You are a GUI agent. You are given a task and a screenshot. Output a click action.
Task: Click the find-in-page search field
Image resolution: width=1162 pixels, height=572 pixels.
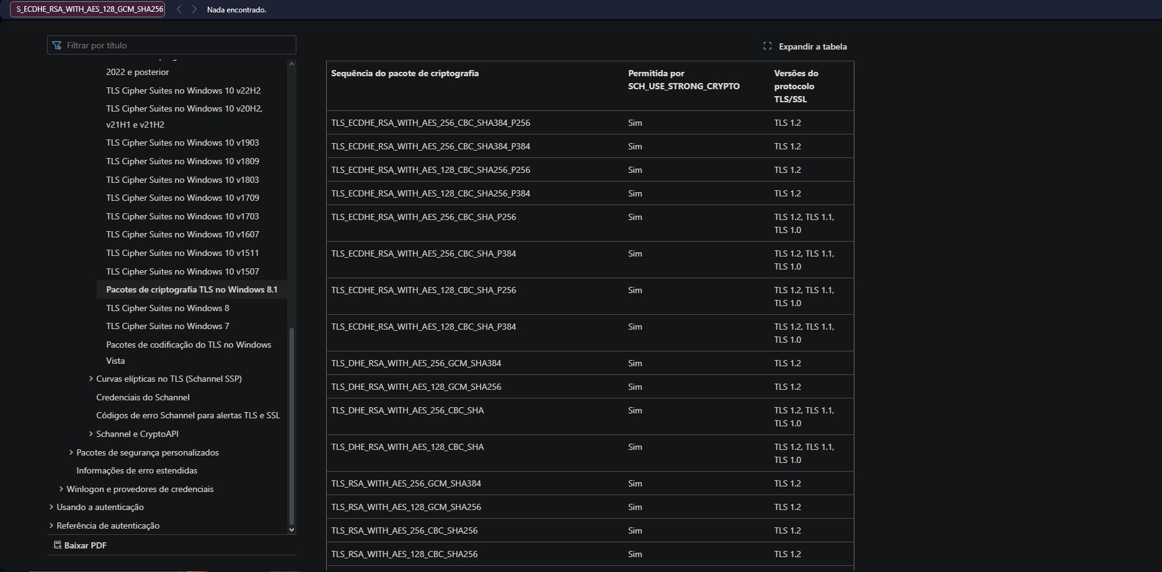[87, 9]
